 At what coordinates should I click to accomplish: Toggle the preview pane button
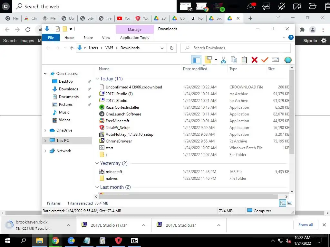coord(196,60)
